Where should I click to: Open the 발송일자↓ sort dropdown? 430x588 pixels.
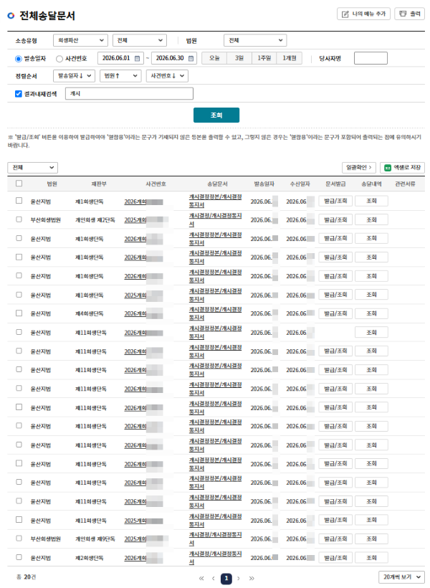pos(75,76)
